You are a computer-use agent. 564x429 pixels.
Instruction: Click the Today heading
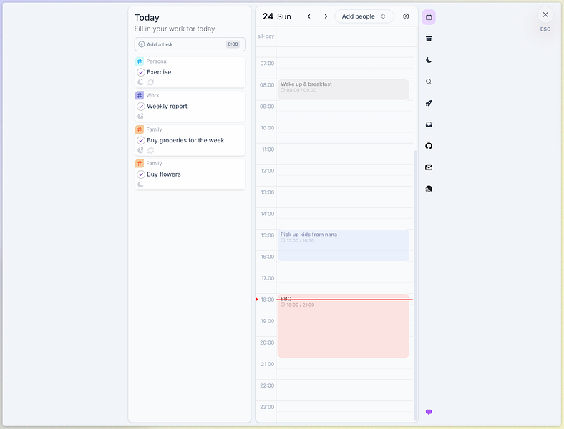[x=147, y=18]
